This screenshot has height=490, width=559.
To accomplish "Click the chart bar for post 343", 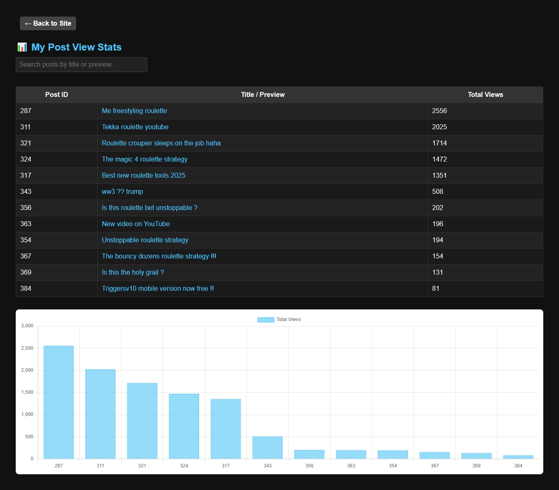I will (267, 447).
